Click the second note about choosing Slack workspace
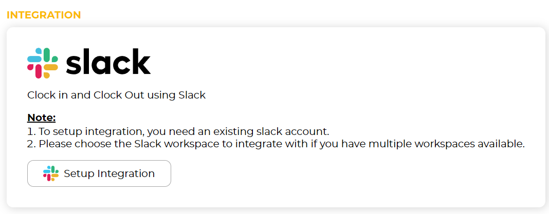The image size is (549, 214). tap(276, 144)
